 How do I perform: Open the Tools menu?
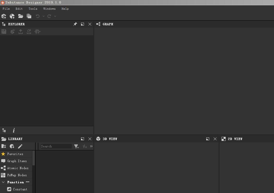point(33,9)
